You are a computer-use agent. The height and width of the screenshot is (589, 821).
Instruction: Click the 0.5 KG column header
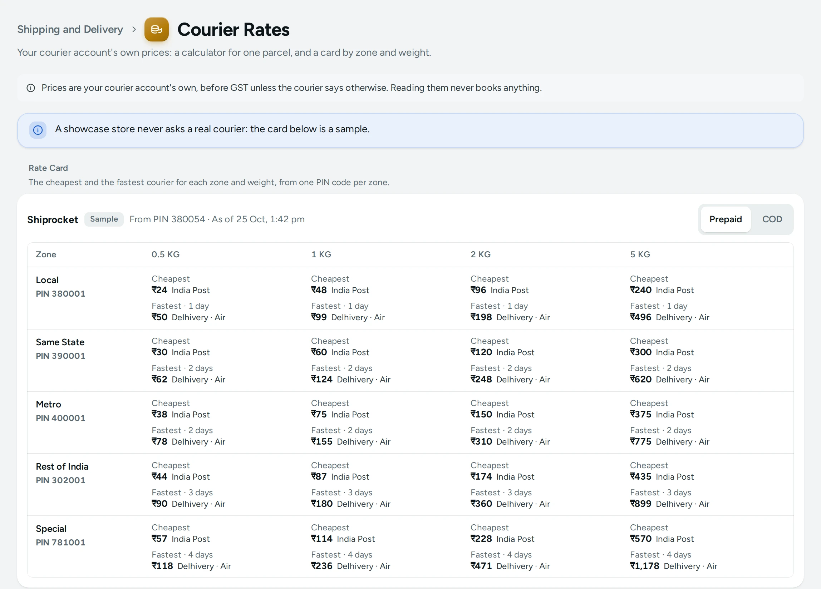(x=166, y=254)
